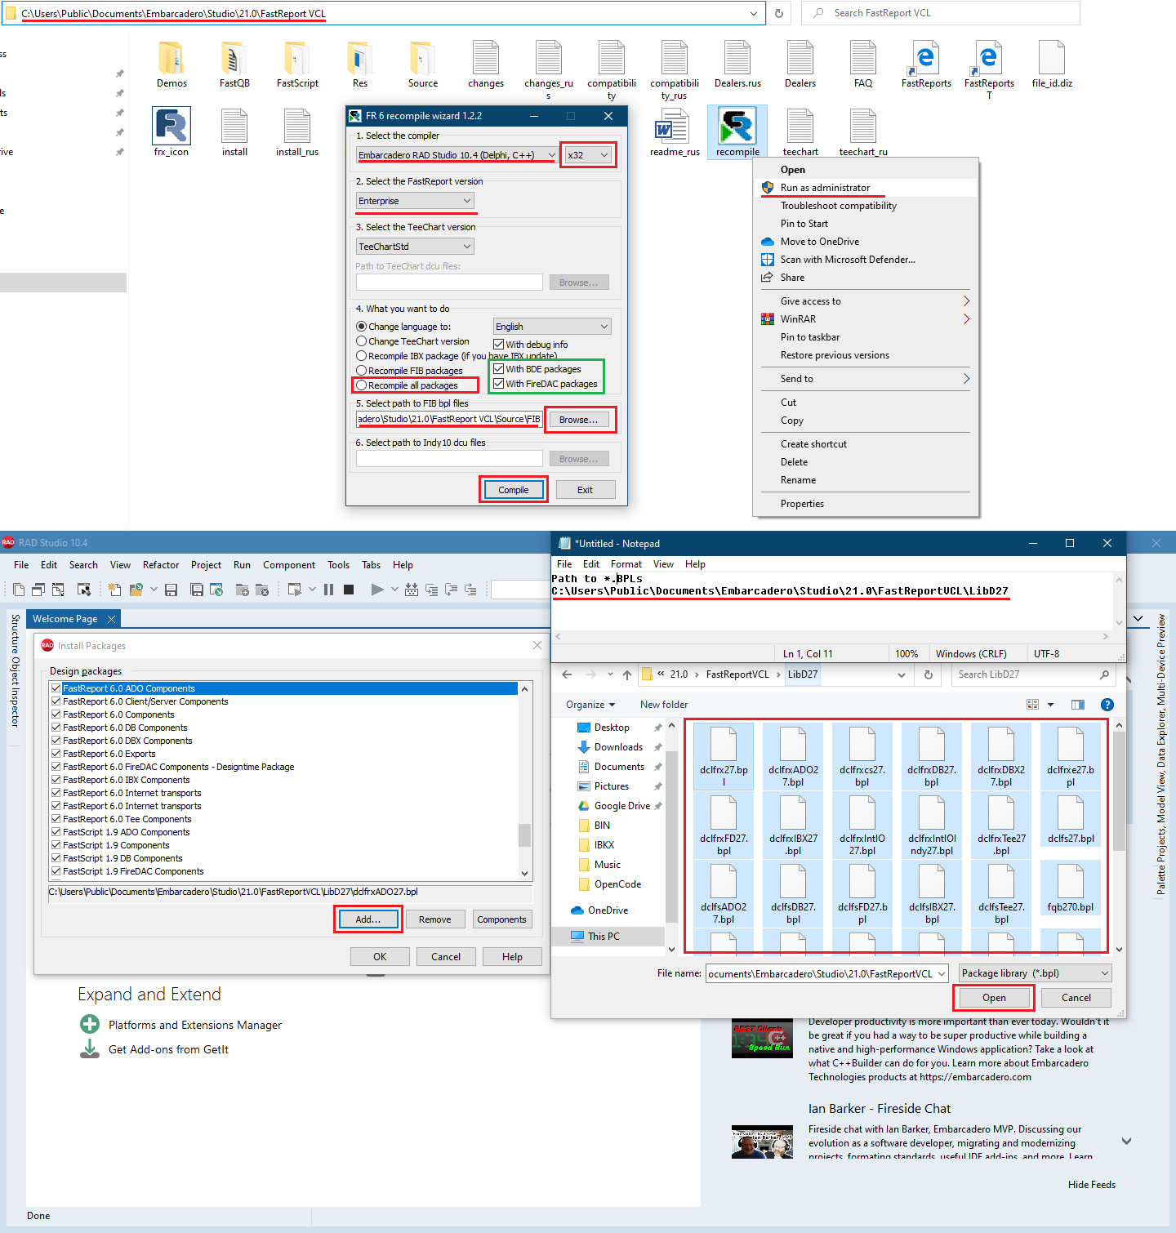
Task: Click the Compile button in the wizard
Action: point(514,490)
